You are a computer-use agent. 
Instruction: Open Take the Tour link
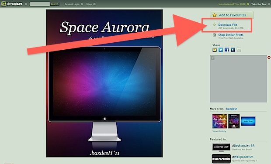pos(259,4)
